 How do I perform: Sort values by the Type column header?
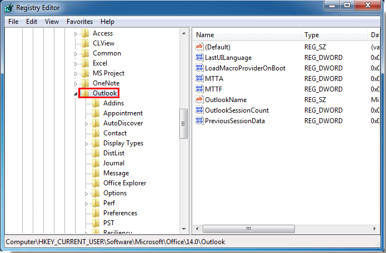[x=334, y=35]
